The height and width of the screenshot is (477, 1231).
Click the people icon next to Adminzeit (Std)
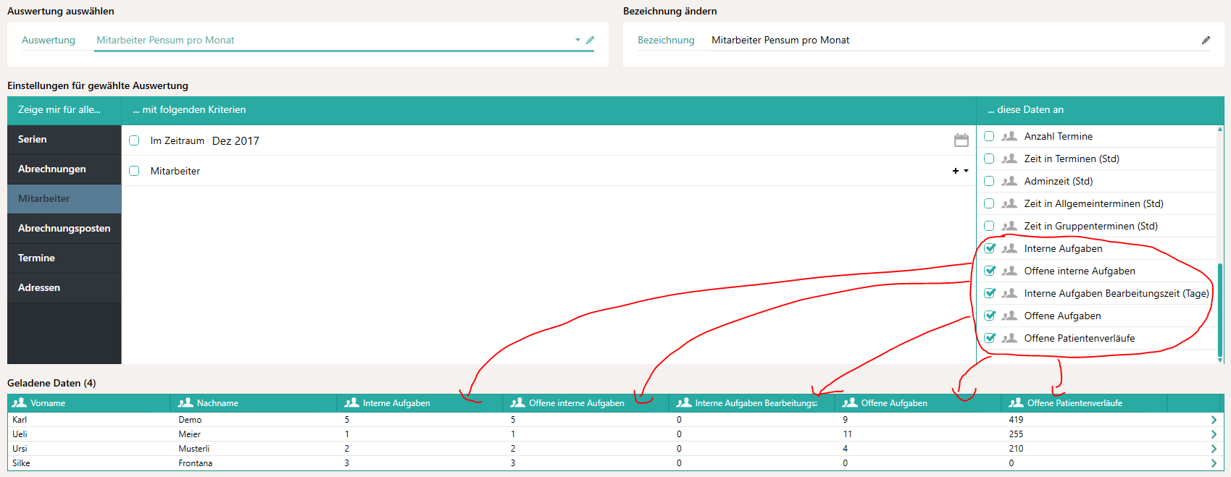[1009, 181]
